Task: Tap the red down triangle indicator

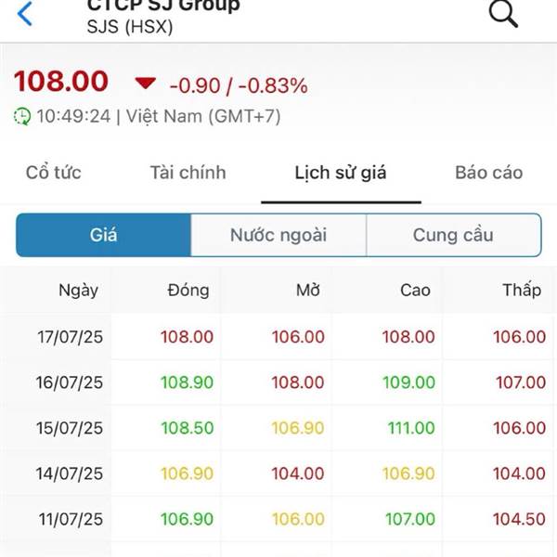Action: click(x=146, y=83)
